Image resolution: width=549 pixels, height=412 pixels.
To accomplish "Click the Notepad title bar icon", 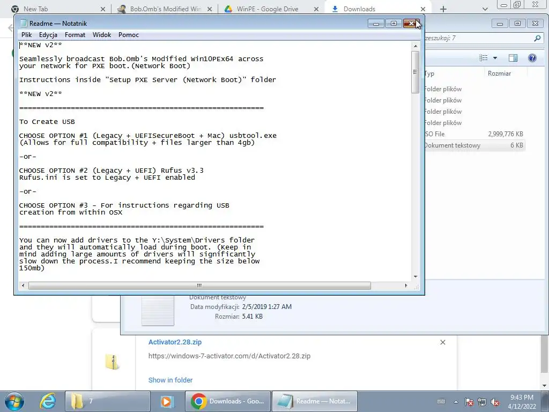I will [x=24, y=24].
